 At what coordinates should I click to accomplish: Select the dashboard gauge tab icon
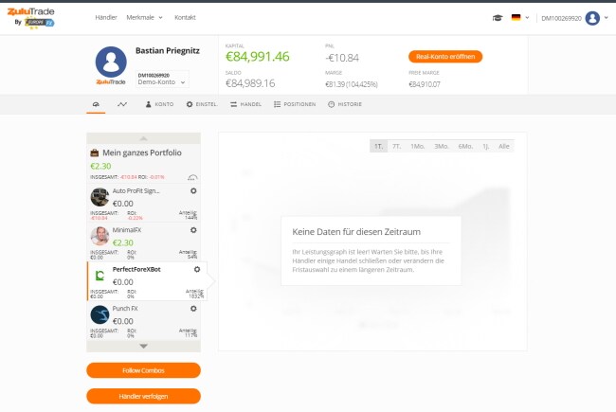coord(96,104)
